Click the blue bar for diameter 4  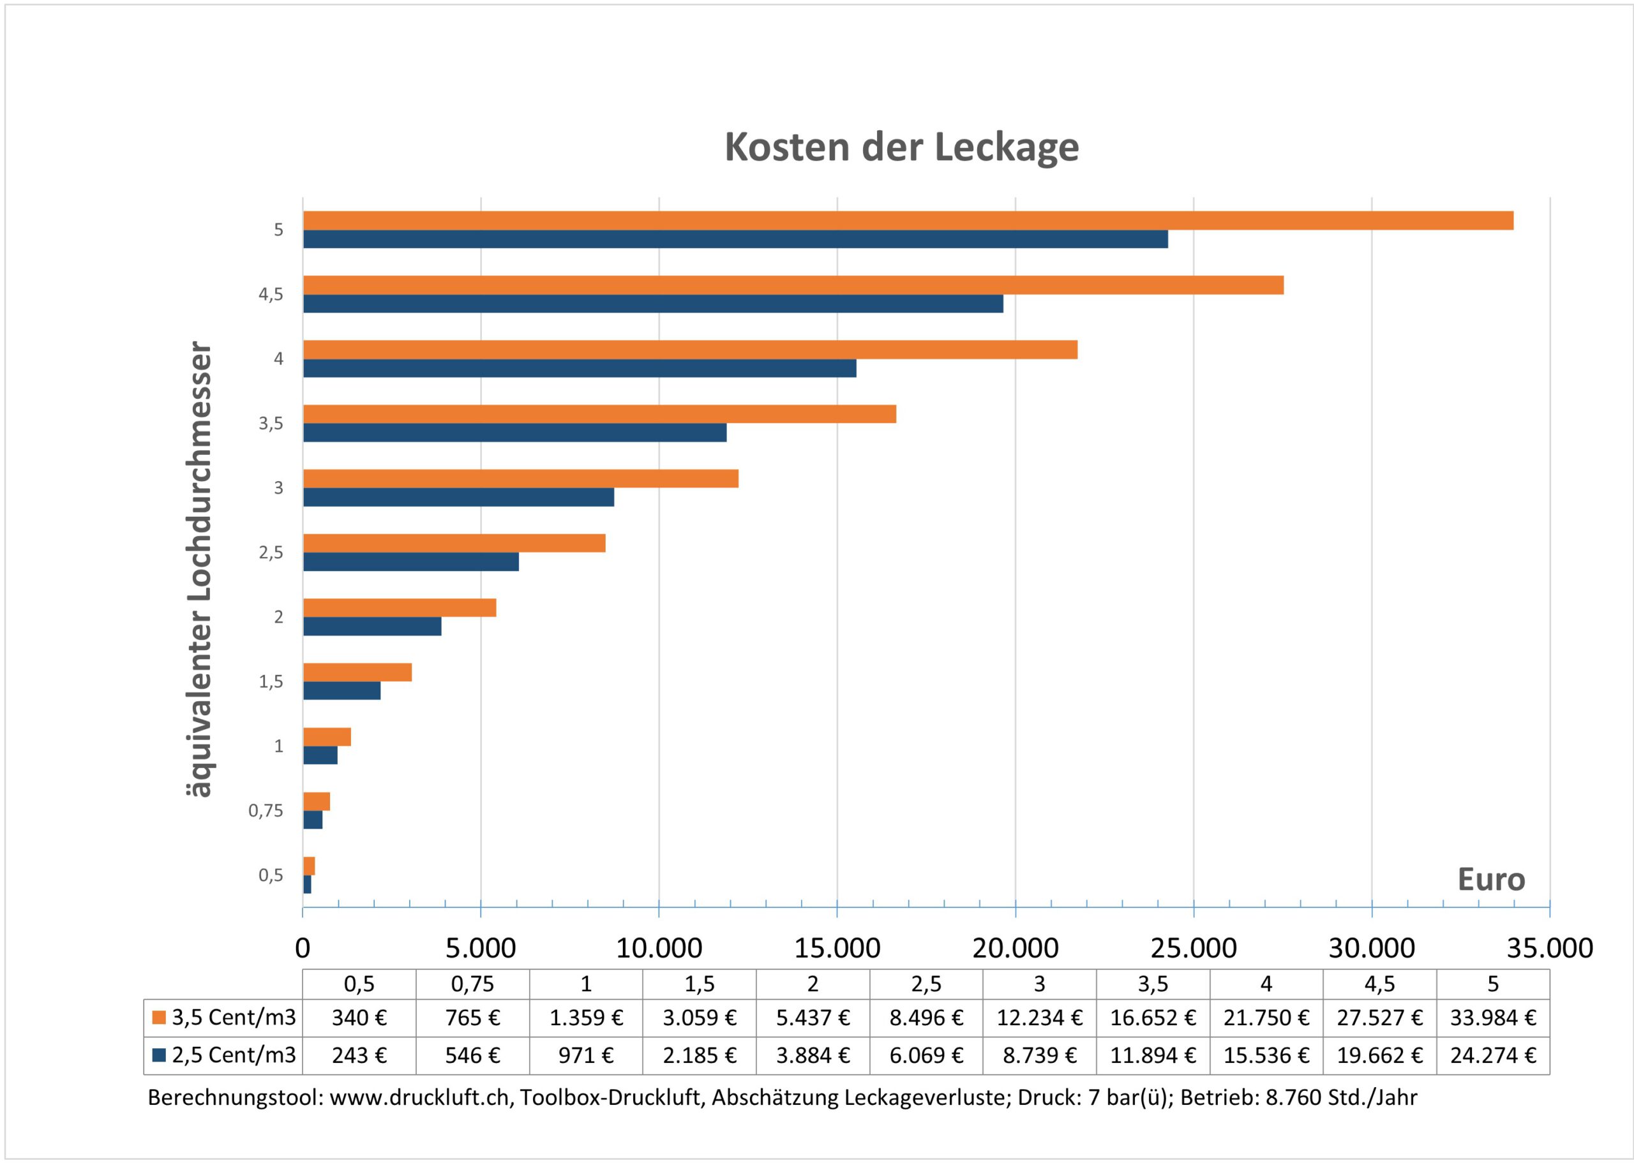pyautogui.click(x=580, y=368)
